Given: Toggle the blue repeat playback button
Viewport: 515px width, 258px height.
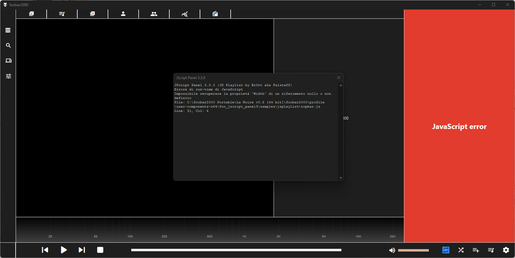Looking at the screenshot, I should (446, 250).
